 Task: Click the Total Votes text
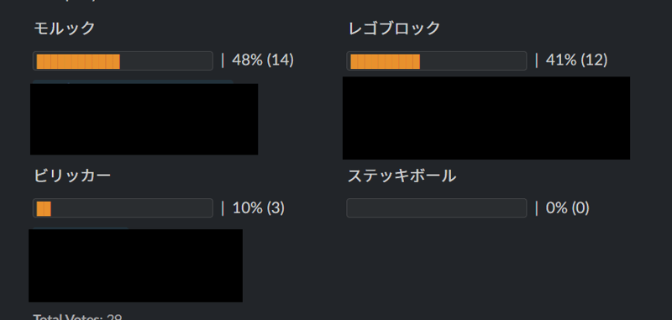(x=77, y=317)
